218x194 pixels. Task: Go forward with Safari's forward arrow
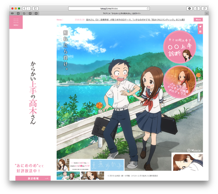pos(29,9)
